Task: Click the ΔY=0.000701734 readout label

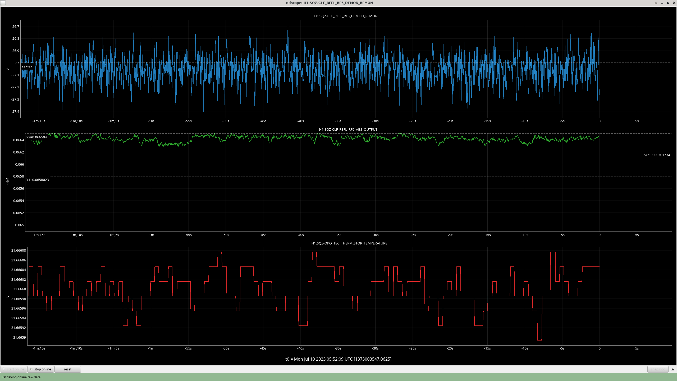Action: [x=657, y=155]
